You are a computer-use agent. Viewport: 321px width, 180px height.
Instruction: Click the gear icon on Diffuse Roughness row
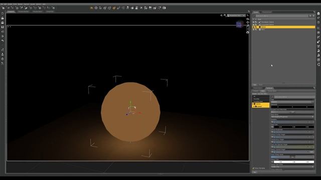pyautogui.click(x=272, y=132)
